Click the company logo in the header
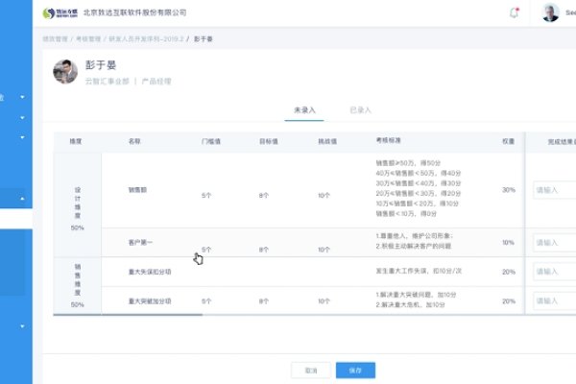Screen dimensions: 576x384 tap(60, 13)
